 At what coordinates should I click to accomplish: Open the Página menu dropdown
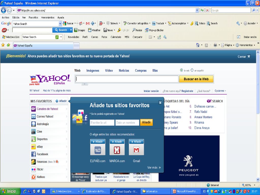point(234,45)
